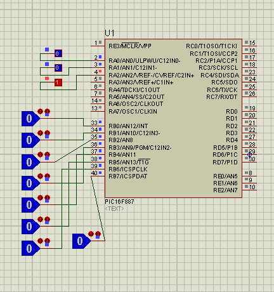The height and width of the screenshot is (292, 274).
Task: Toggle the red 1 logic box wired to RA2
Action: (x=58, y=83)
